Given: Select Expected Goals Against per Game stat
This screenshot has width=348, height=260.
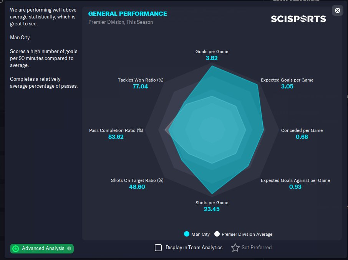Looking at the screenshot, I should coord(295,180).
